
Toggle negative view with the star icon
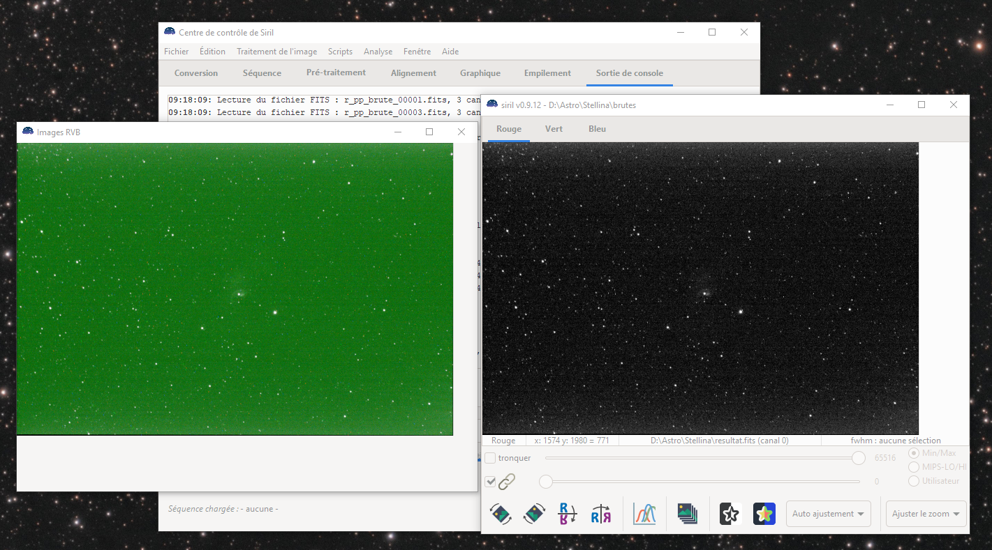730,514
